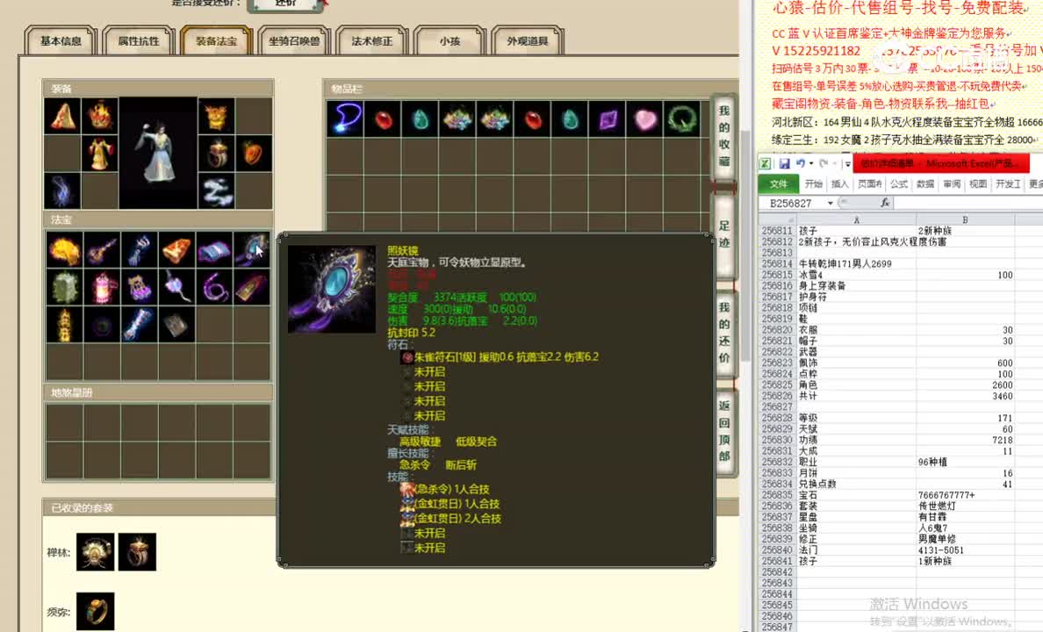Open the Customize Quick Access Toolbar dropdown
The height and width of the screenshot is (632, 1043).
(846, 163)
